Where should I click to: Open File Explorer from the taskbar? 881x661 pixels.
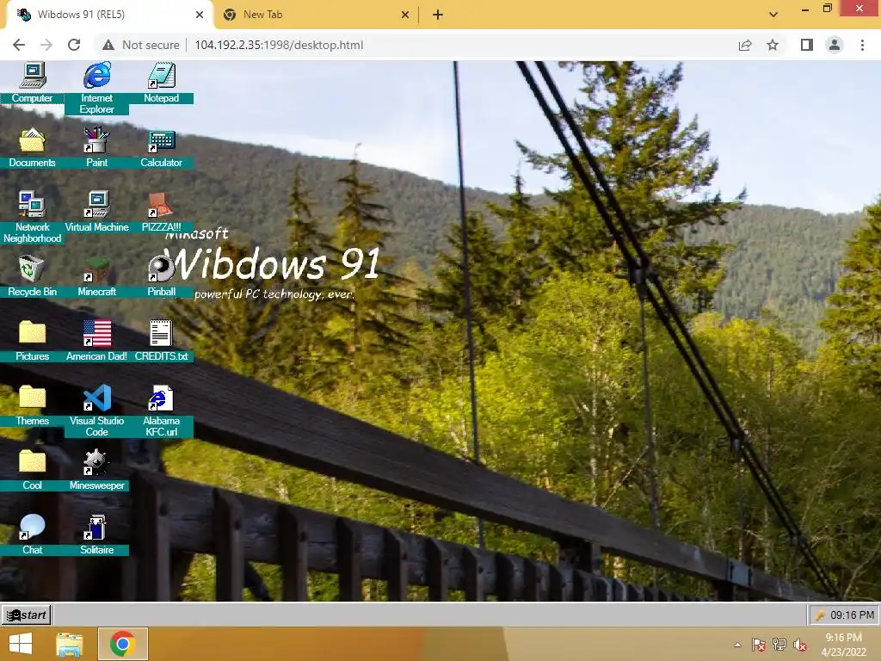tap(70, 644)
